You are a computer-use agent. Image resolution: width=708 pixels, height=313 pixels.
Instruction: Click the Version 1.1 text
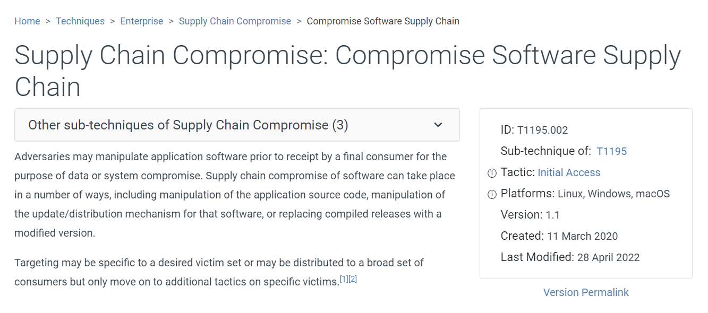(x=552, y=215)
